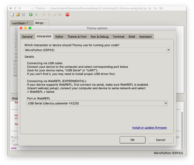The width and height of the screenshot is (194, 165).
Task: Click the Step out icon
Action: click(x=55, y=15)
